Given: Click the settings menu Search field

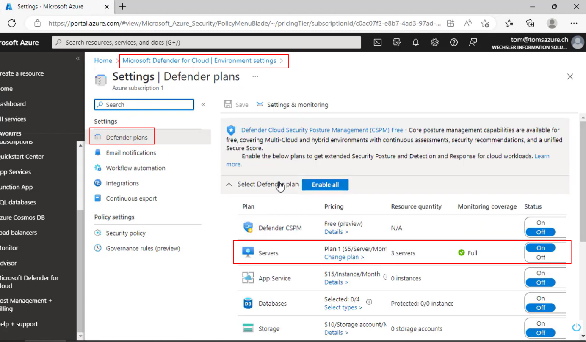Looking at the screenshot, I should (144, 104).
